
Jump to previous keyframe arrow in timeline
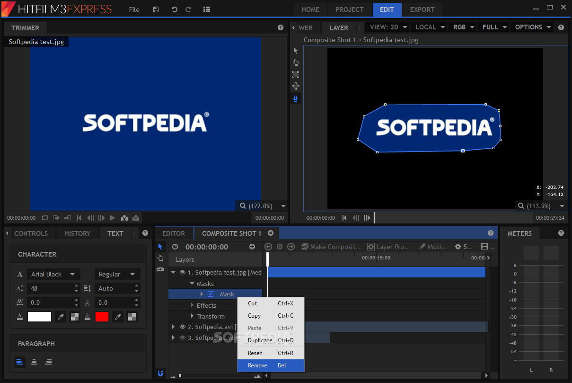click(x=268, y=247)
